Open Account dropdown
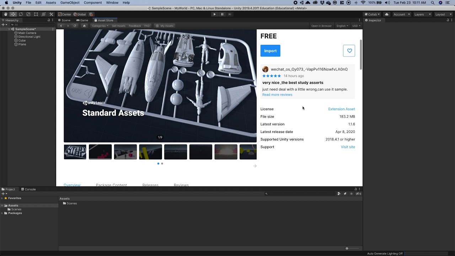This screenshot has width=455, height=256. click(x=401, y=14)
